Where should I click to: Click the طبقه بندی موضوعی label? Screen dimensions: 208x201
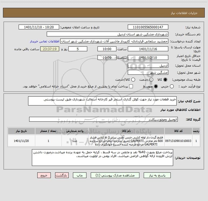[x=186, y=80]
